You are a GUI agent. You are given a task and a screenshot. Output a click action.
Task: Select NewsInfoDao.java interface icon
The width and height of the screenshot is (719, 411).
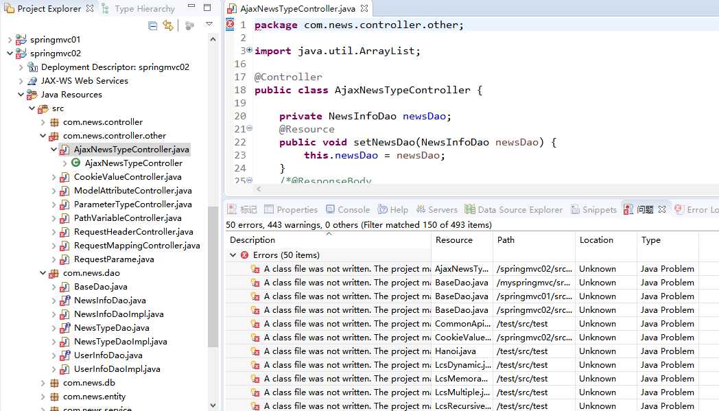coord(64,301)
